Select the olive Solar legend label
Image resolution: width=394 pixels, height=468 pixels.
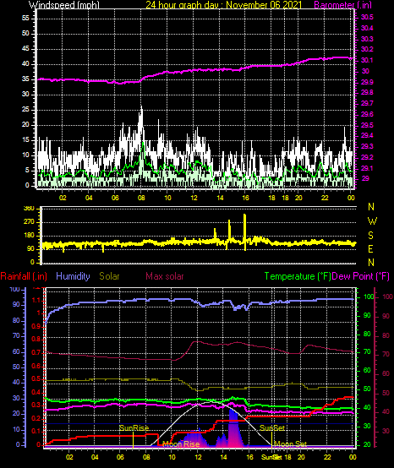coord(109,276)
